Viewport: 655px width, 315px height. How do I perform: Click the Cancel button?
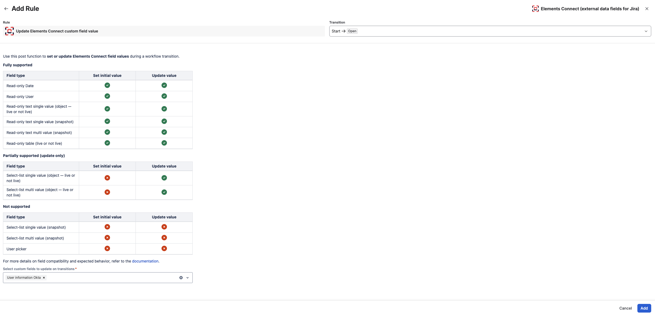coord(625,308)
